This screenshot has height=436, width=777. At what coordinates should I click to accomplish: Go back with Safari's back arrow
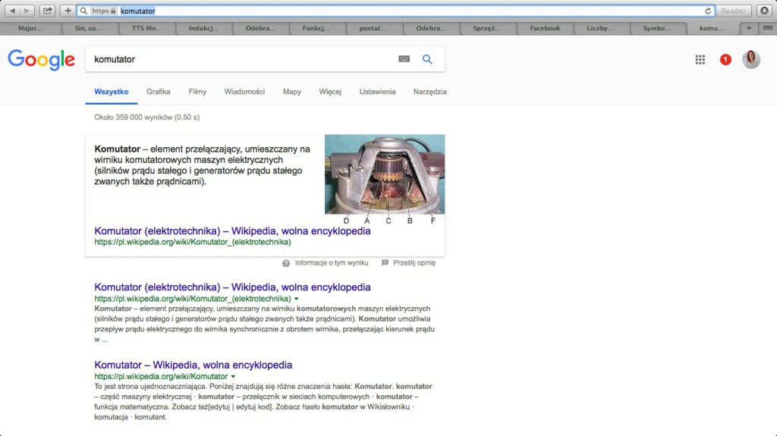12,11
